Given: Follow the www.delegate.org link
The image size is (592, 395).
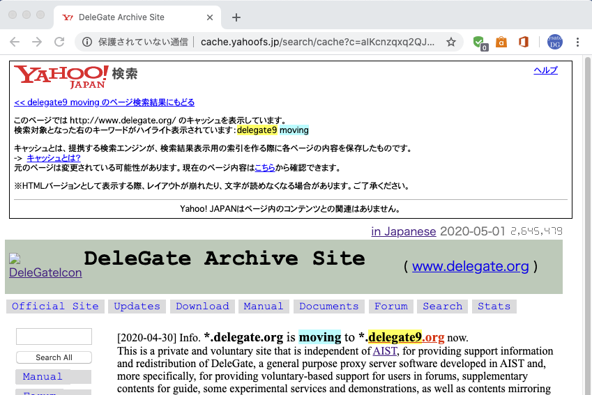Looking at the screenshot, I should (x=470, y=266).
